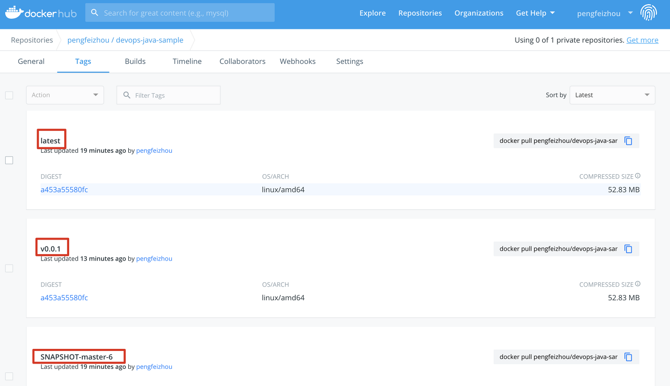670x386 pixels.
Task: Copy the pull command for SNAPSHOT-master-6
Action: pyautogui.click(x=629, y=357)
